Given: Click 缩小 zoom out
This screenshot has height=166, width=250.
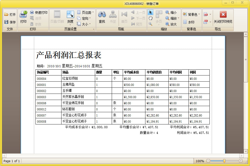Looking at the screenshot, I should click(x=171, y=12).
